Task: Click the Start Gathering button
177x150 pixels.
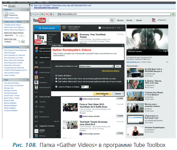Action: (x=102, y=94)
